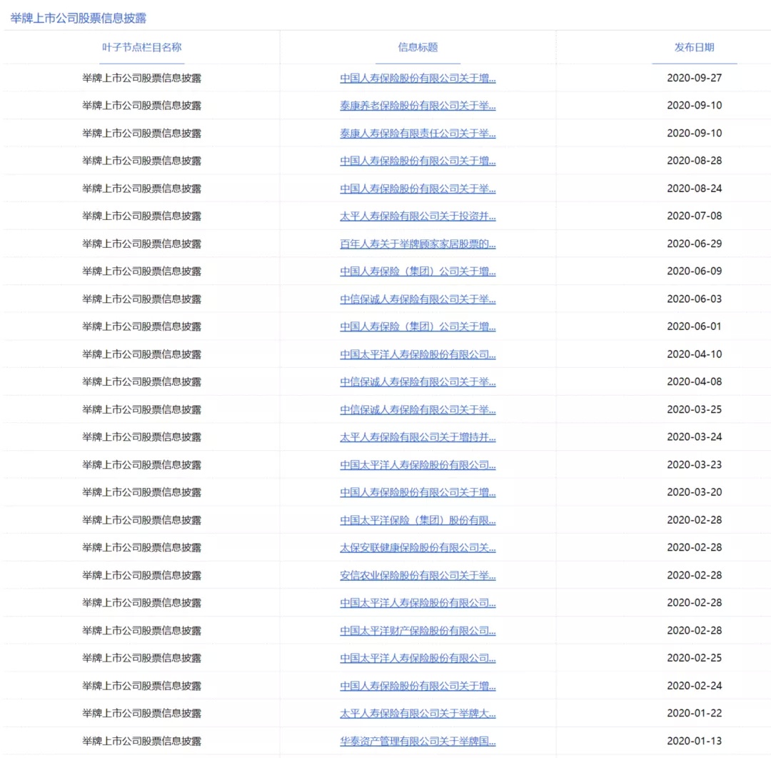Click the 2020-09-10 date in the 泰康养老 row

[695, 105]
